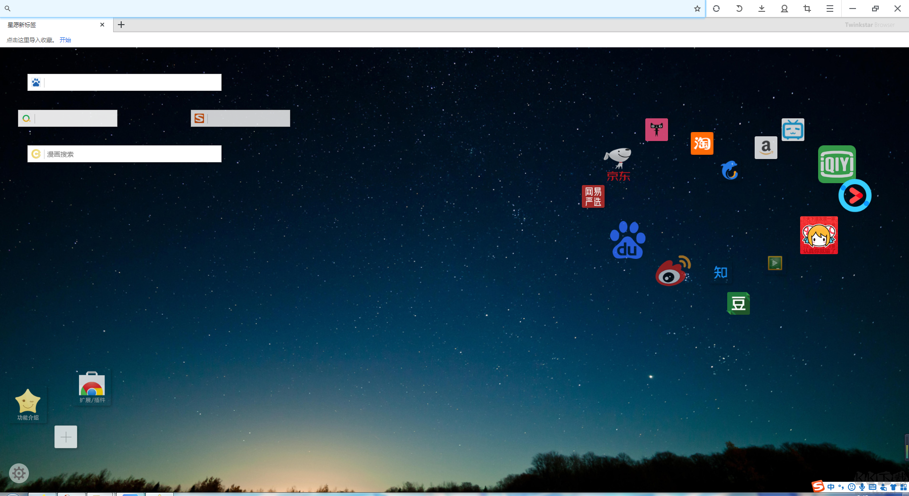
Task: Open the Zhihu 知 shortcut icon
Action: pyautogui.click(x=721, y=273)
